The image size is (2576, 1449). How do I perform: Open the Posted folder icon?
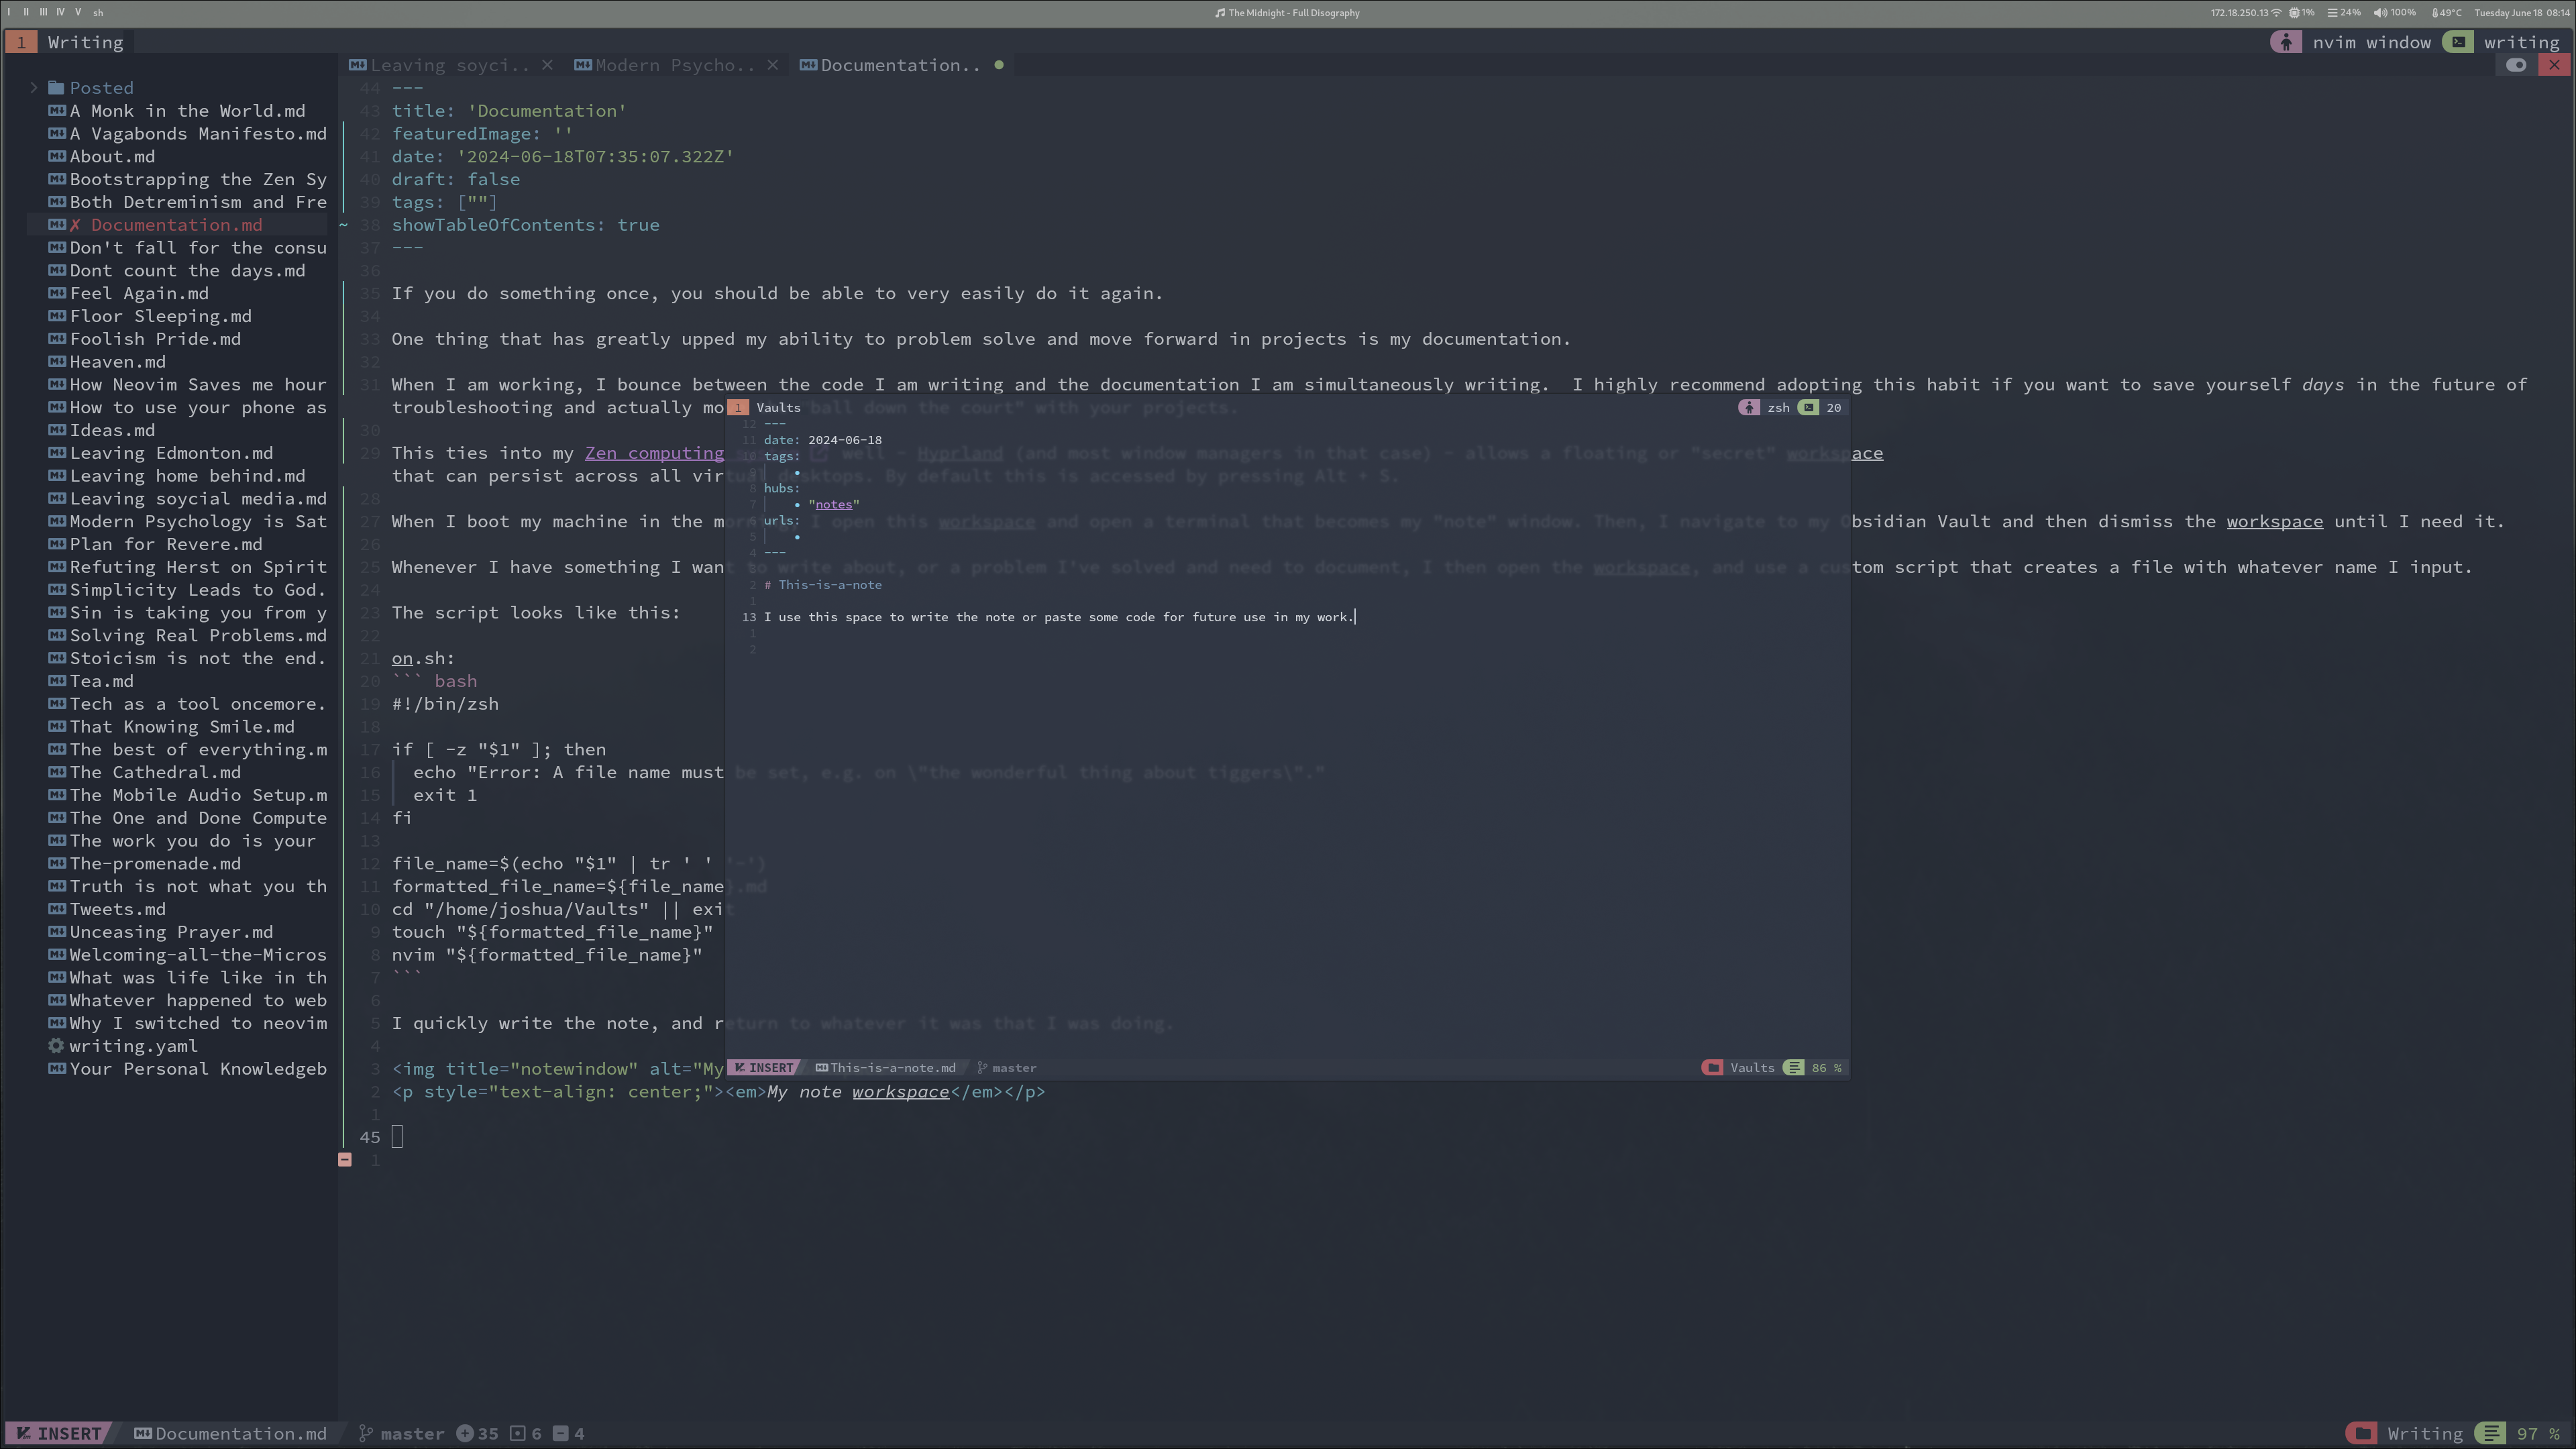point(56,88)
